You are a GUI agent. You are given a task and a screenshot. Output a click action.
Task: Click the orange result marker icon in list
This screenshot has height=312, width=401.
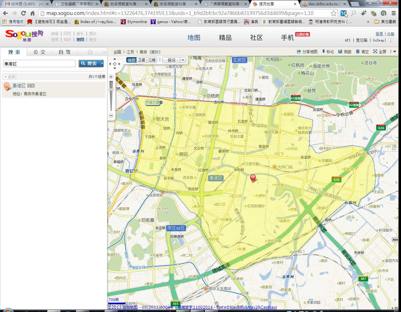point(7,87)
